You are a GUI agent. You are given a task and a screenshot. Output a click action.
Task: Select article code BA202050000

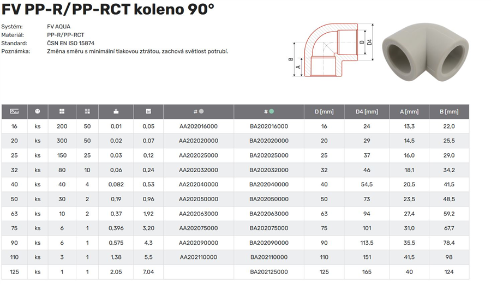coord(269,199)
